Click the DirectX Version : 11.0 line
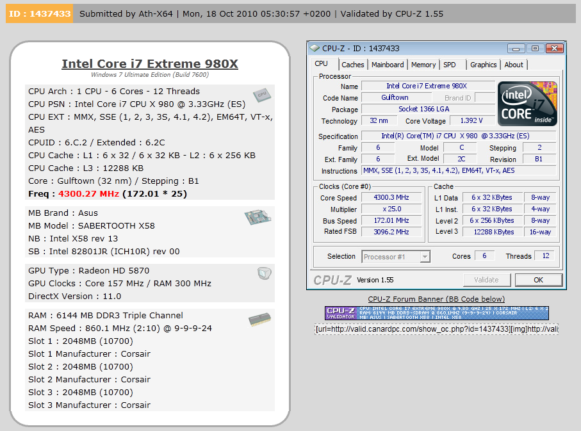The image size is (581, 431). click(x=75, y=296)
